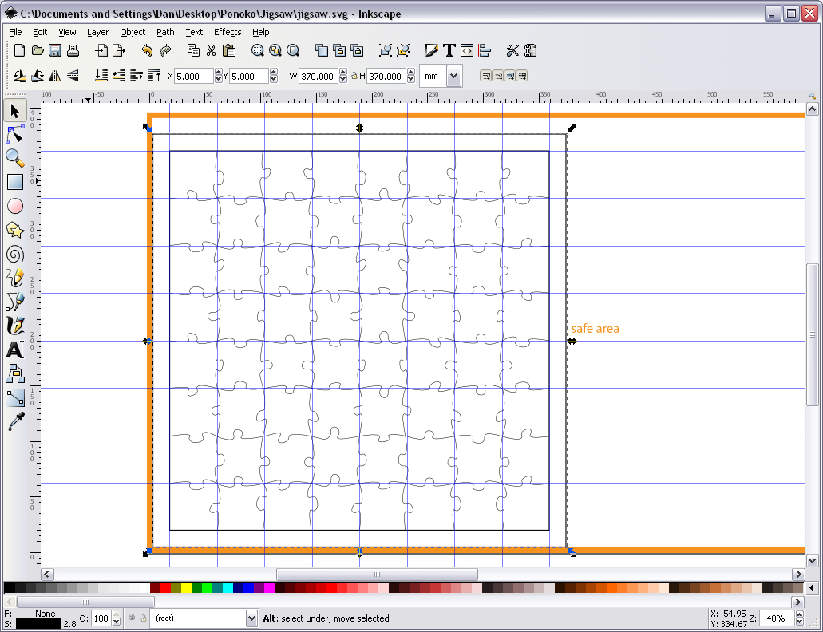Open the Edit menu
Viewport: 823px width, 632px height.
[40, 32]
